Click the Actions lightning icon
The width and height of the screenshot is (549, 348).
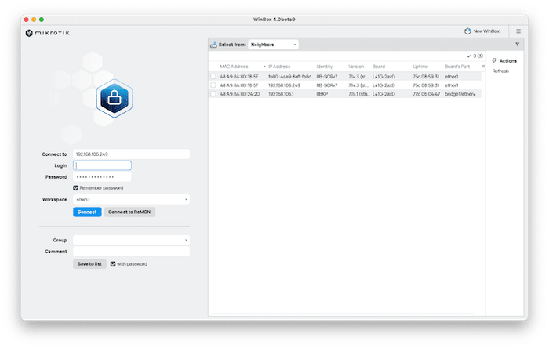494,61
